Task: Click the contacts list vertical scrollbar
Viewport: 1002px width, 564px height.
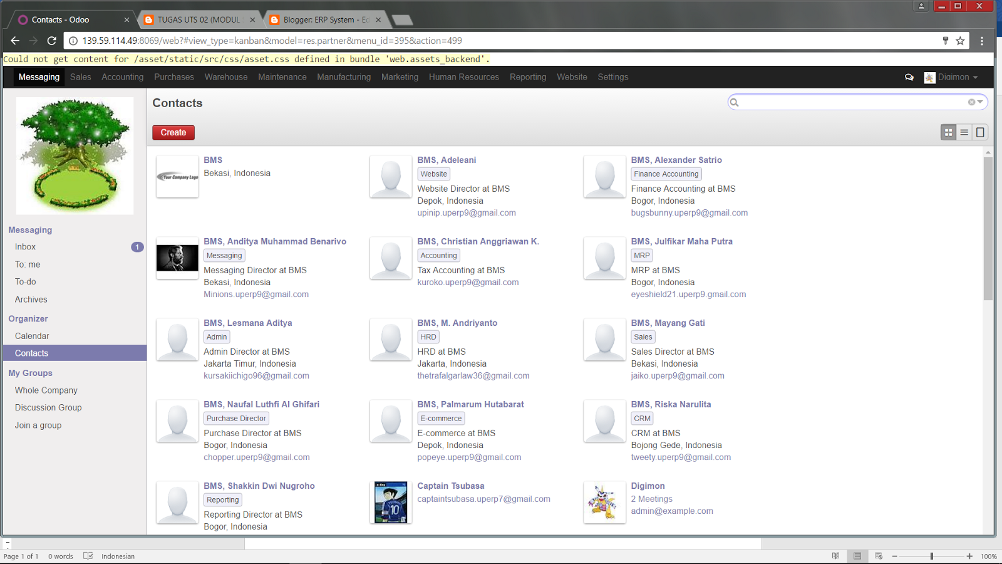Action: click(988, 229)
